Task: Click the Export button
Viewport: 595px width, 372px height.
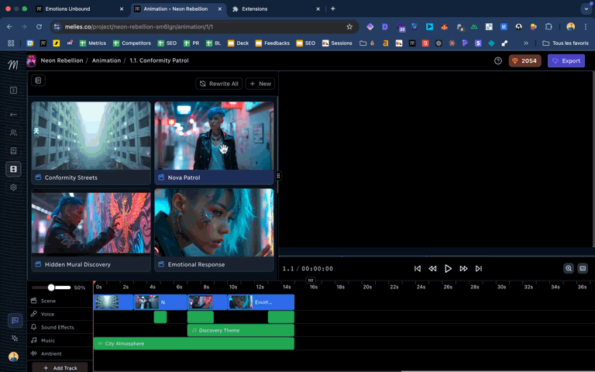Action: (566, 60)
